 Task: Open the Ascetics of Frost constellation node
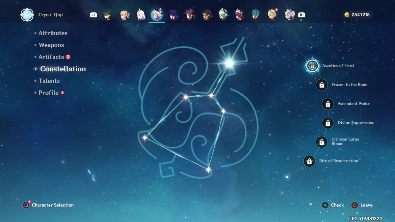[x=312, y=66]
